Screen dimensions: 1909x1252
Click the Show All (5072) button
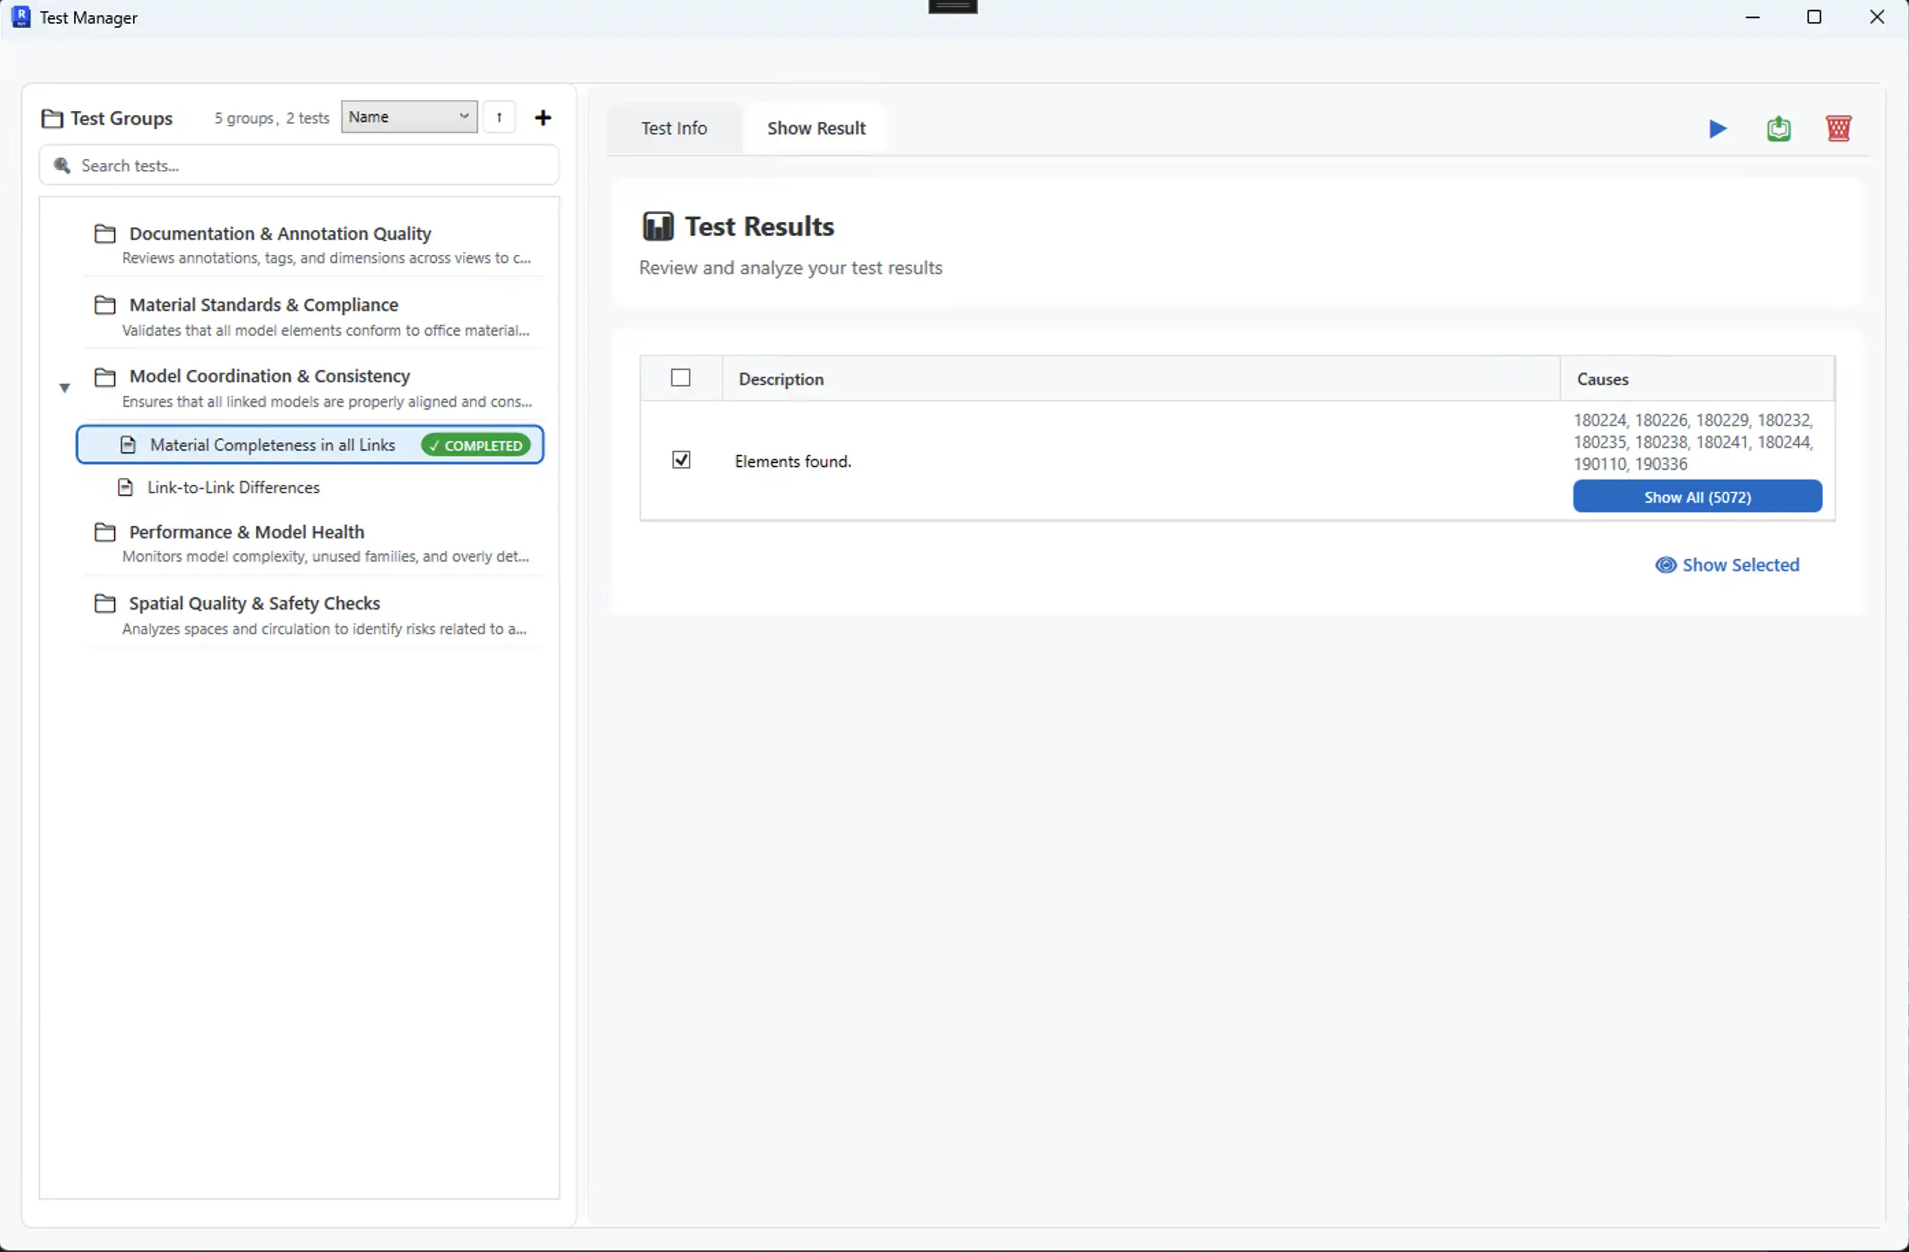1697,497
